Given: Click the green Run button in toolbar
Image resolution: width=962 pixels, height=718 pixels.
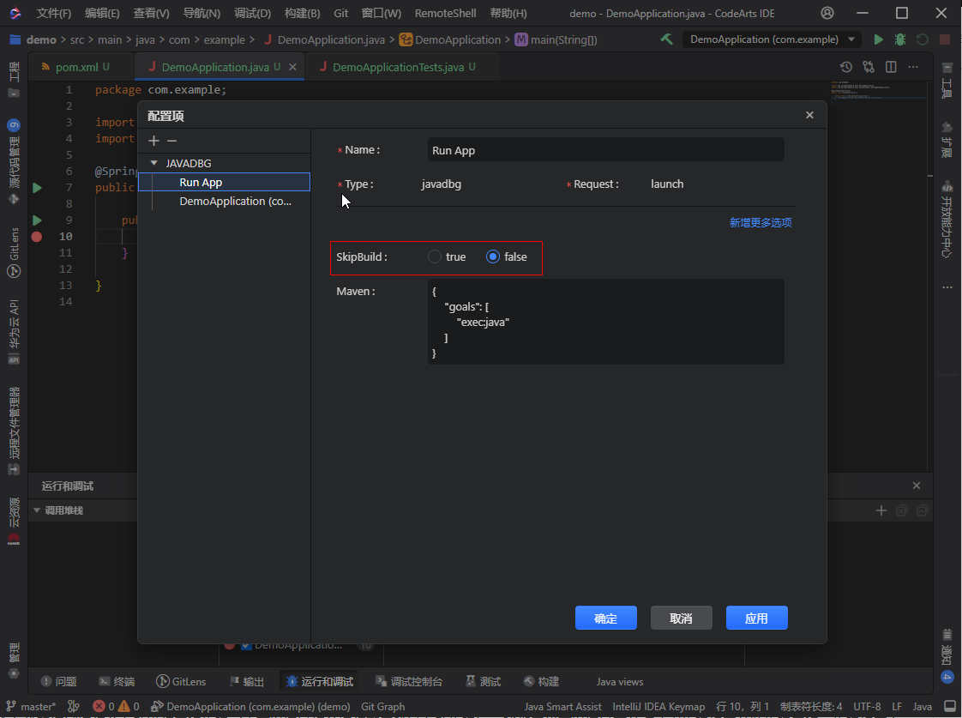Looking at the screenshot, I should coord(877,39).
